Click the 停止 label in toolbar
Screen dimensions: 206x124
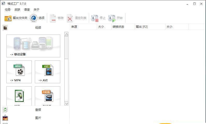click(103, 18)
